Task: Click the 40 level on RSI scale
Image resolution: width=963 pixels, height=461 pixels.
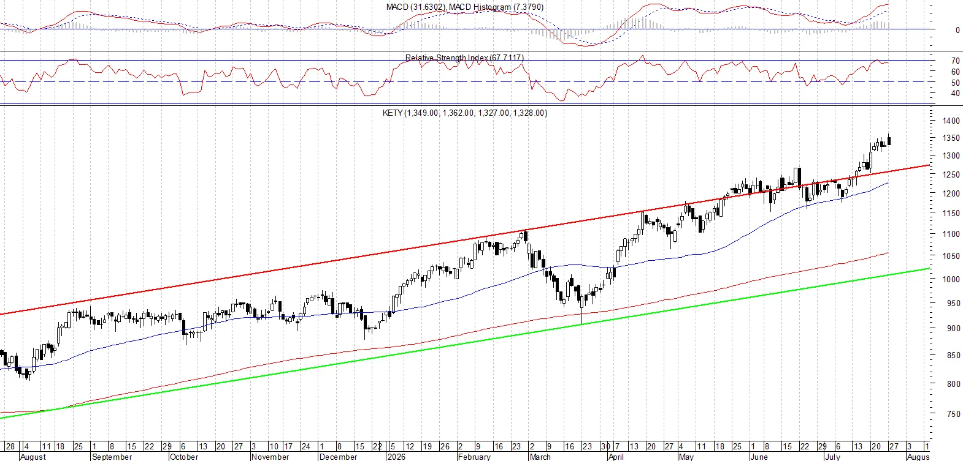Action: click(x=955, y=94)
